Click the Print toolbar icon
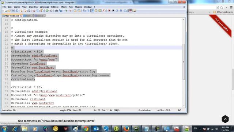This screenshot has height=132, width=234. pyautogui.click(x=29, y=11)
